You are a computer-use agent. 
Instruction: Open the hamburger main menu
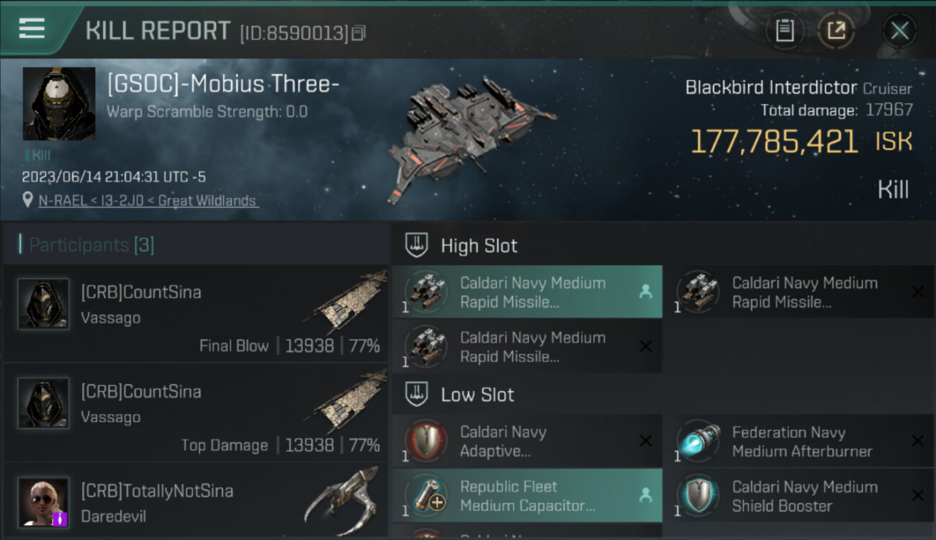pyautogui.click(x=32, y=28)
